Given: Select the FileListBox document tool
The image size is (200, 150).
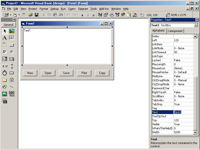Looking at the screenshot, I should [x=12, y=80].
